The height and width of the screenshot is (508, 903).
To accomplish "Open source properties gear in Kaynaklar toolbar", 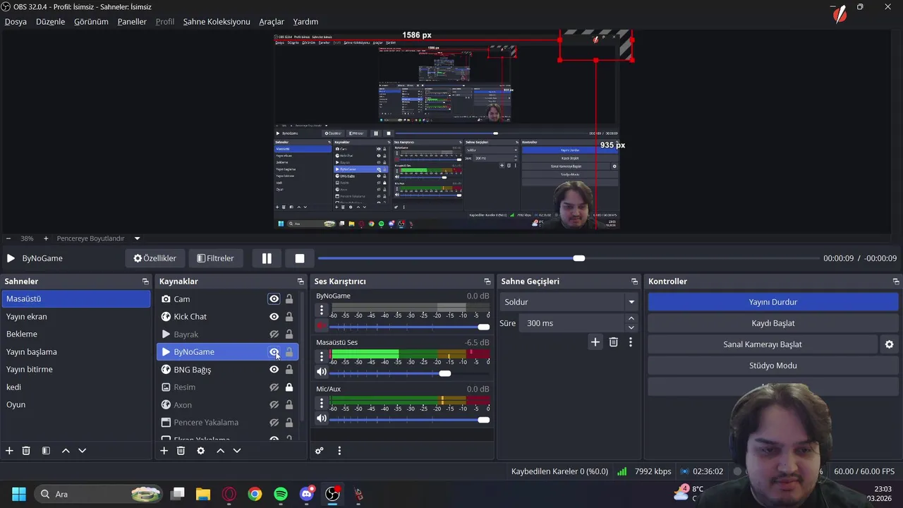I will [x=200, y=451].
